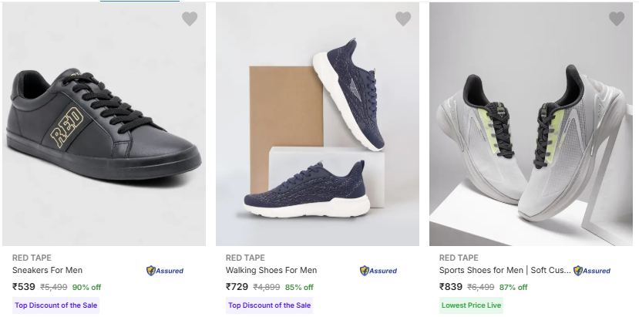Toggle wishlist heart on Walking Shoes
The image size is (639, 317).
coord(403,19)
